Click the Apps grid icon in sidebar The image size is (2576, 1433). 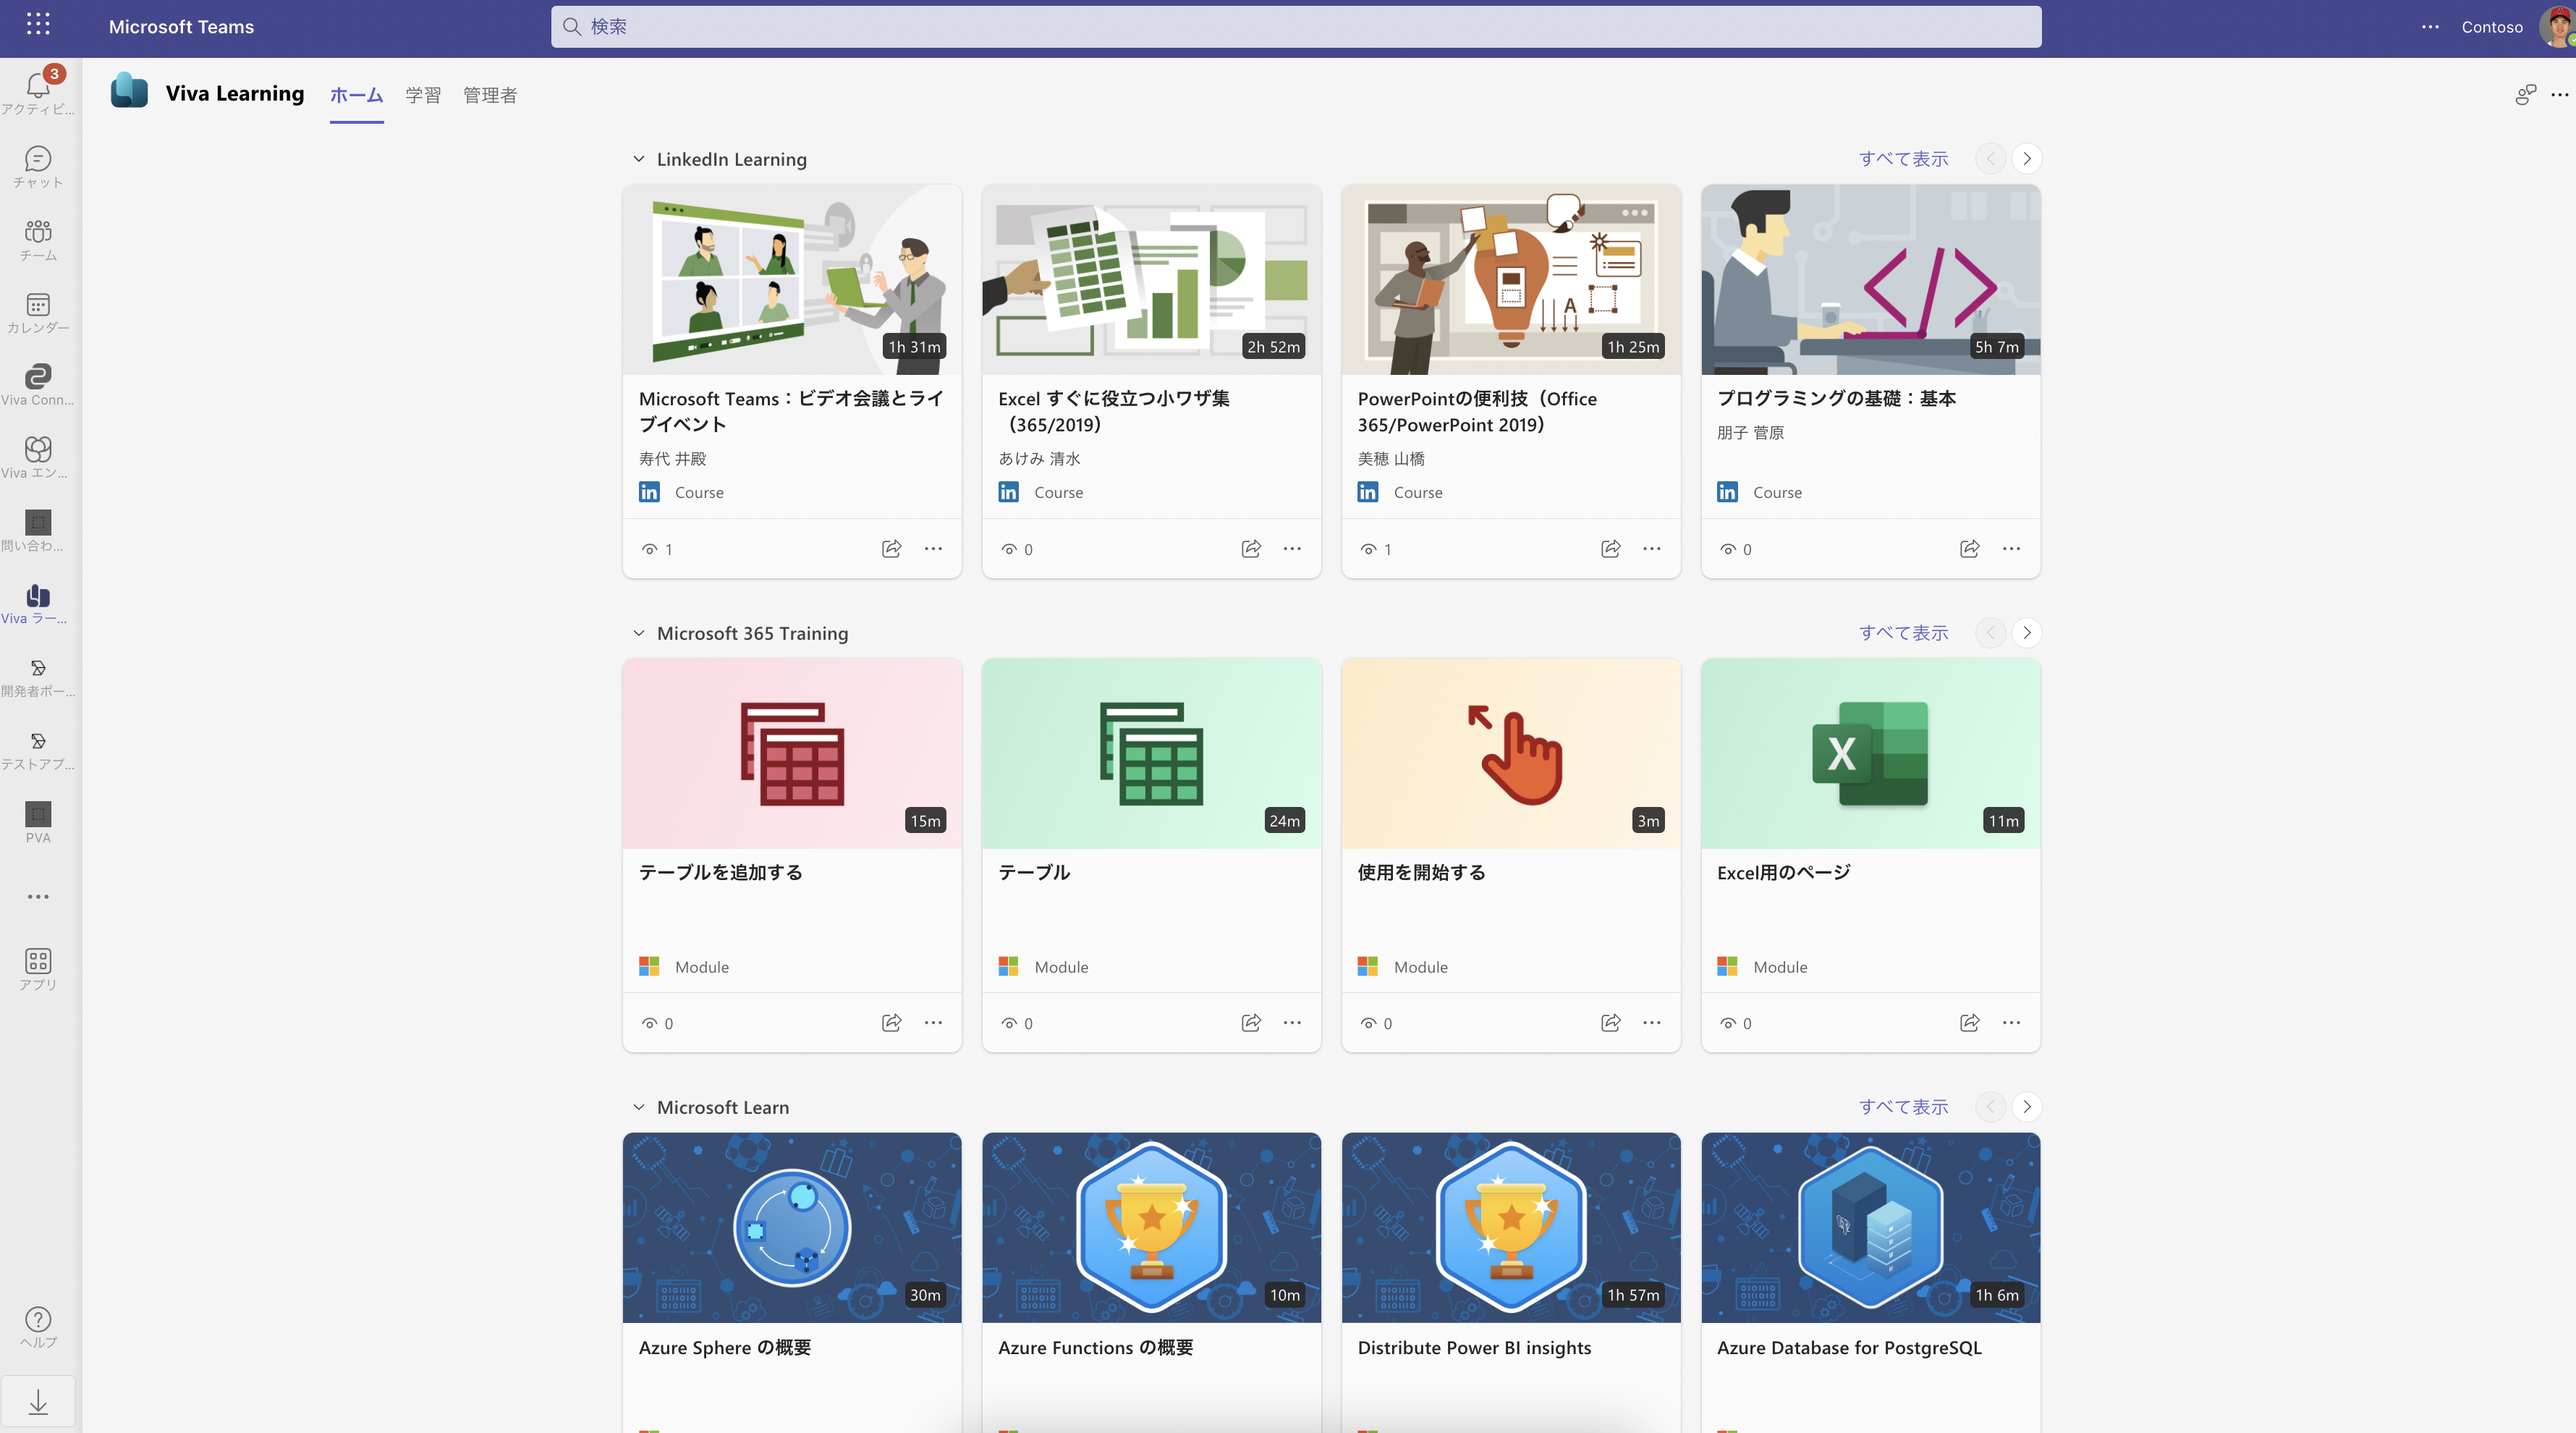coord(38,962)
